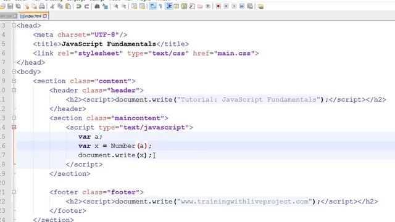Screen dimensions: 395x222
Task: Collapse section maincontent fold marker
Action: pos(14,118)
